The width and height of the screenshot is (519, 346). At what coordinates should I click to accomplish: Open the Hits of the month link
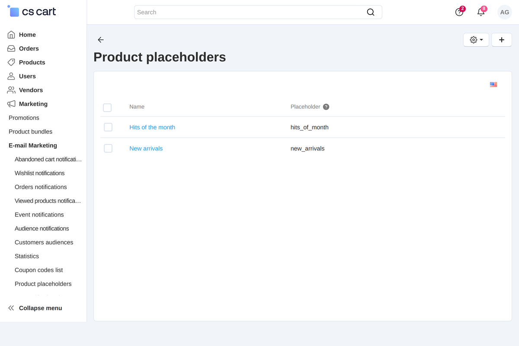point(152,127)
